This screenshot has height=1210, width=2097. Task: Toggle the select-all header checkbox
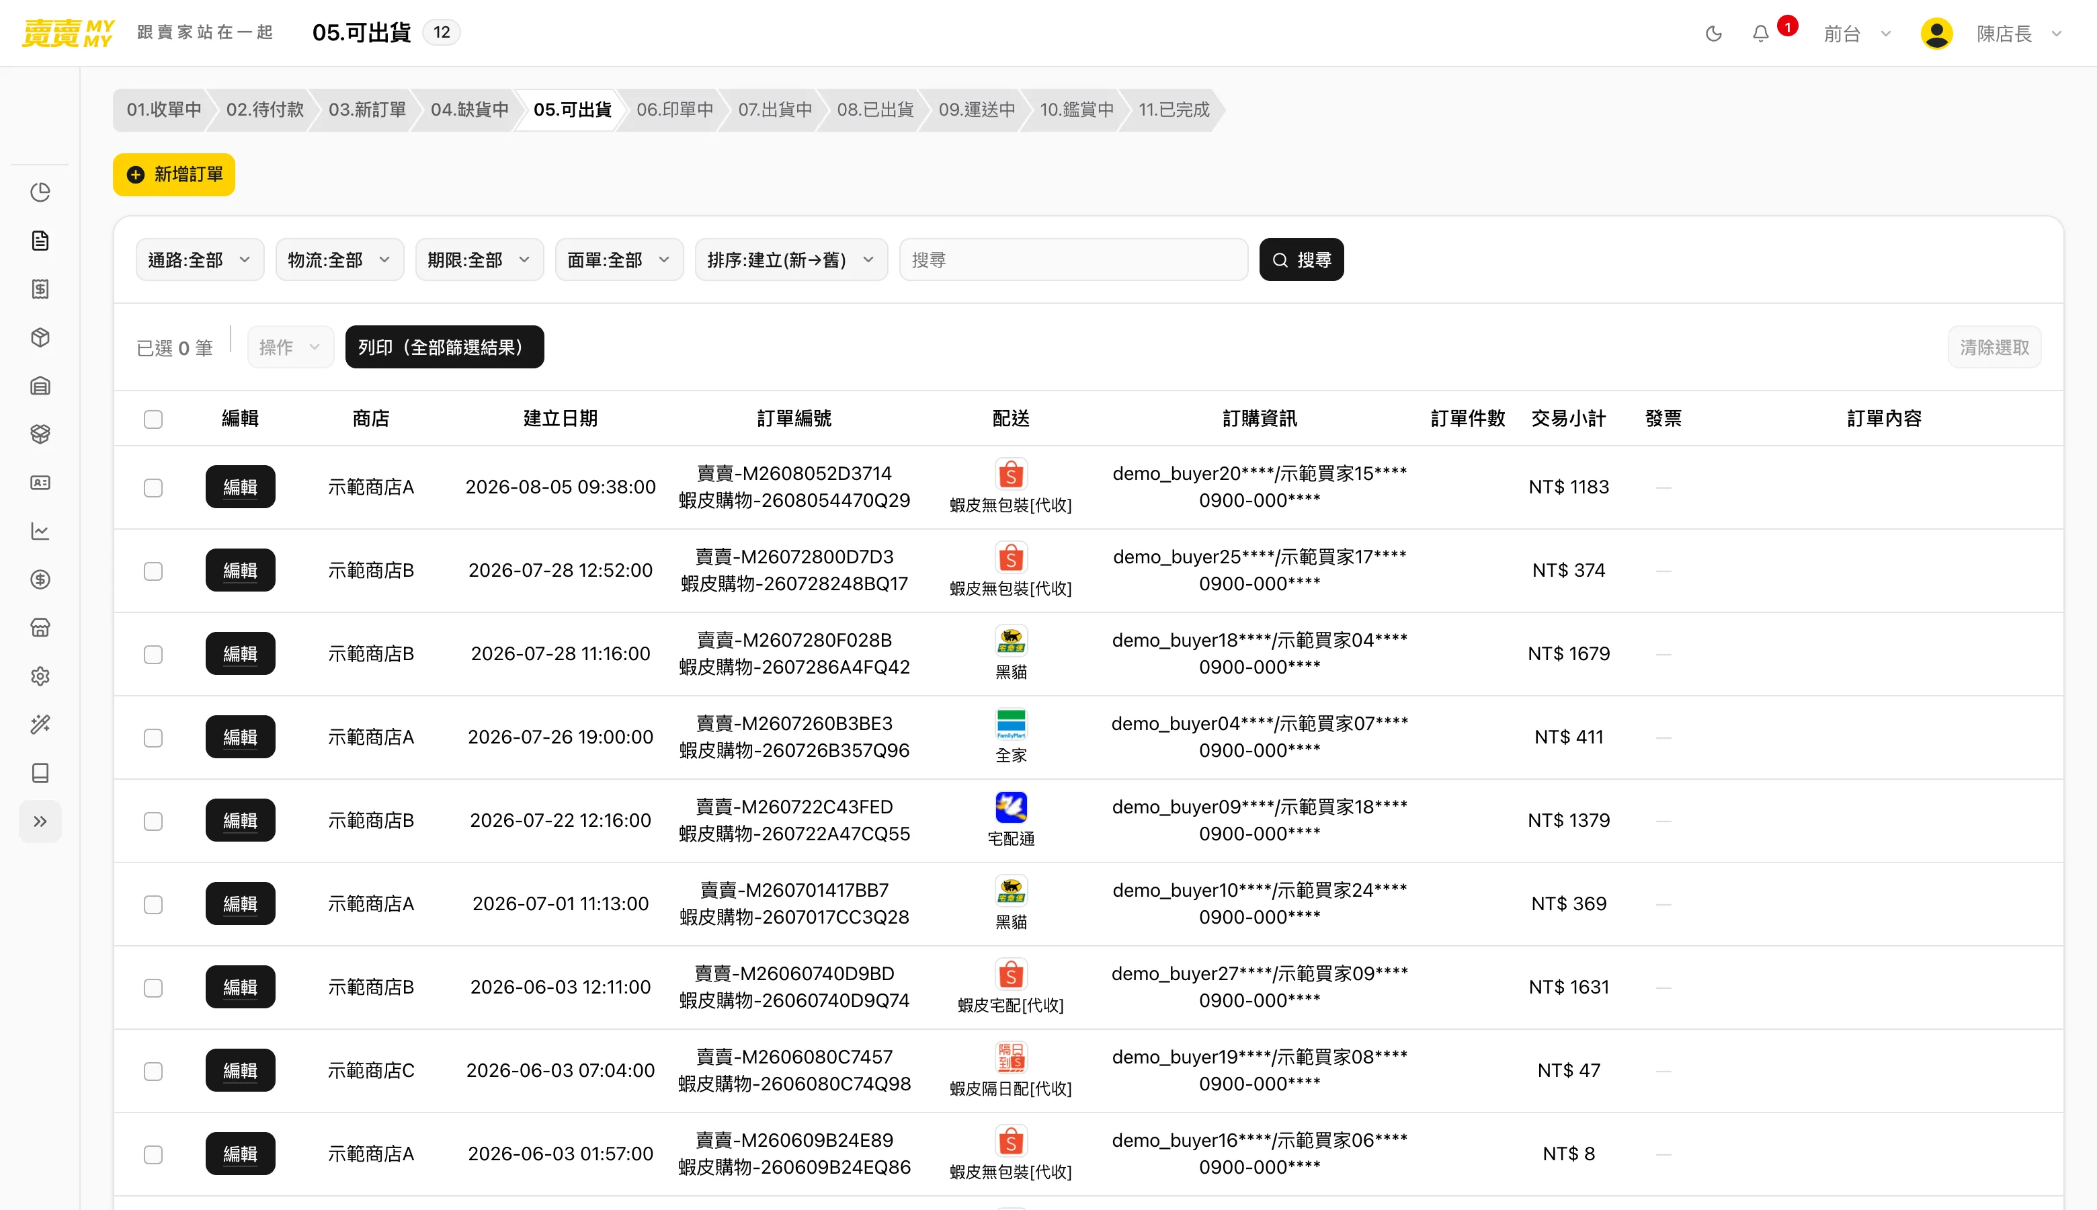click(153, 419)
